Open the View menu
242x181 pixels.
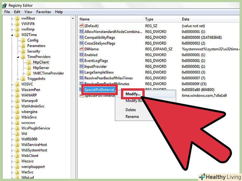28,12
